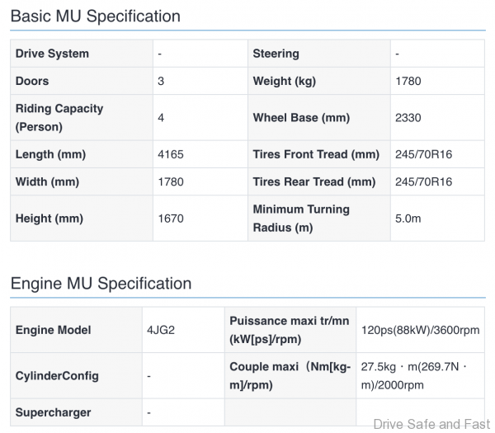
Task: Select the Riding Capacity (Person) label
Action: click(59, 118)
